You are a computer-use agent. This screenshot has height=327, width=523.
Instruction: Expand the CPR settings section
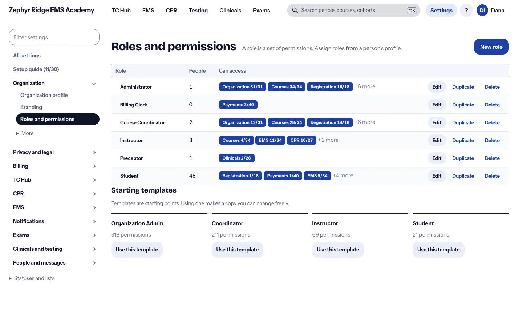pyautogui.click(x=54, y=194)
